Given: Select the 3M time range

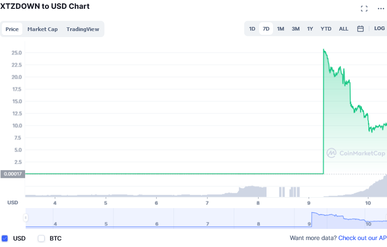Looking at the screenshot, I should click(296, 29).
